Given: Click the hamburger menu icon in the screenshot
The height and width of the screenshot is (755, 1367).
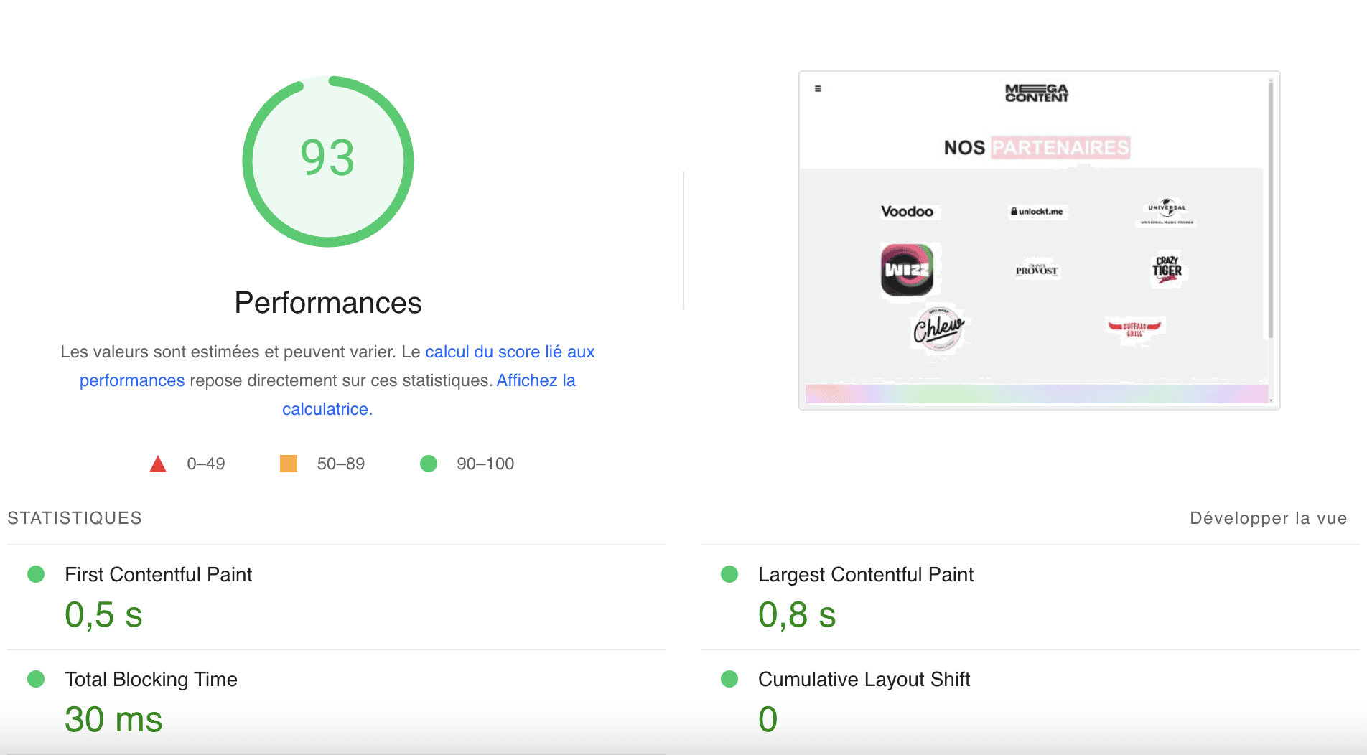Looking at the screenshot, I should point(818,89).
